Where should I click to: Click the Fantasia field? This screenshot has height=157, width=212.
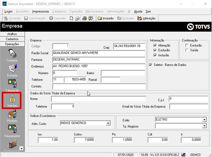[x=99, y=60]
